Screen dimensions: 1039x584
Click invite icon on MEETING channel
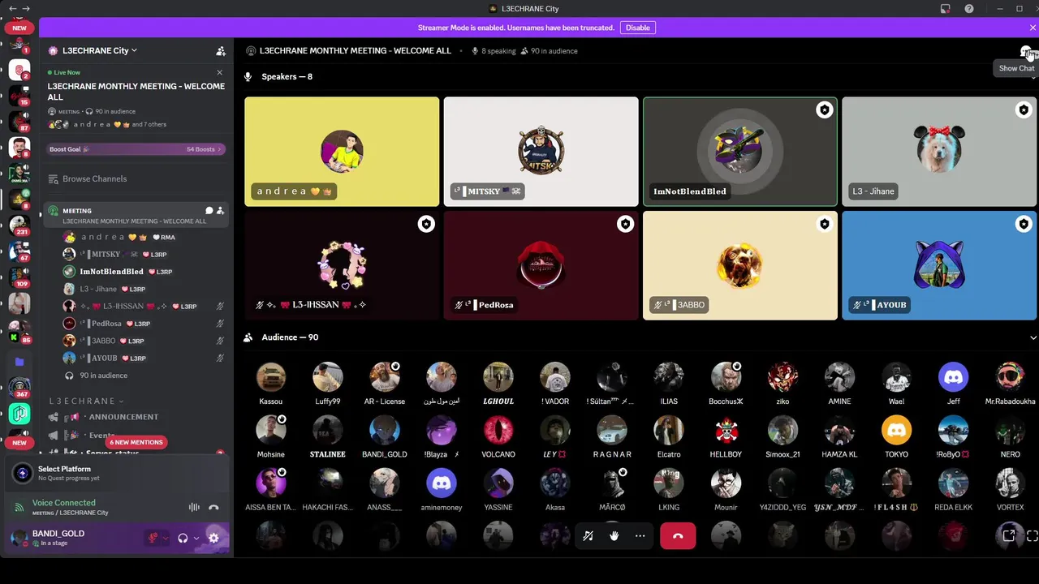[x=220, y=210]
